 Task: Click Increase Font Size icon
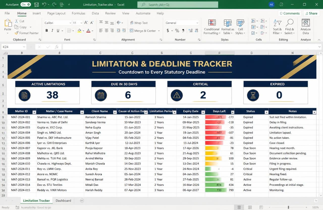[x=86, y=23]
